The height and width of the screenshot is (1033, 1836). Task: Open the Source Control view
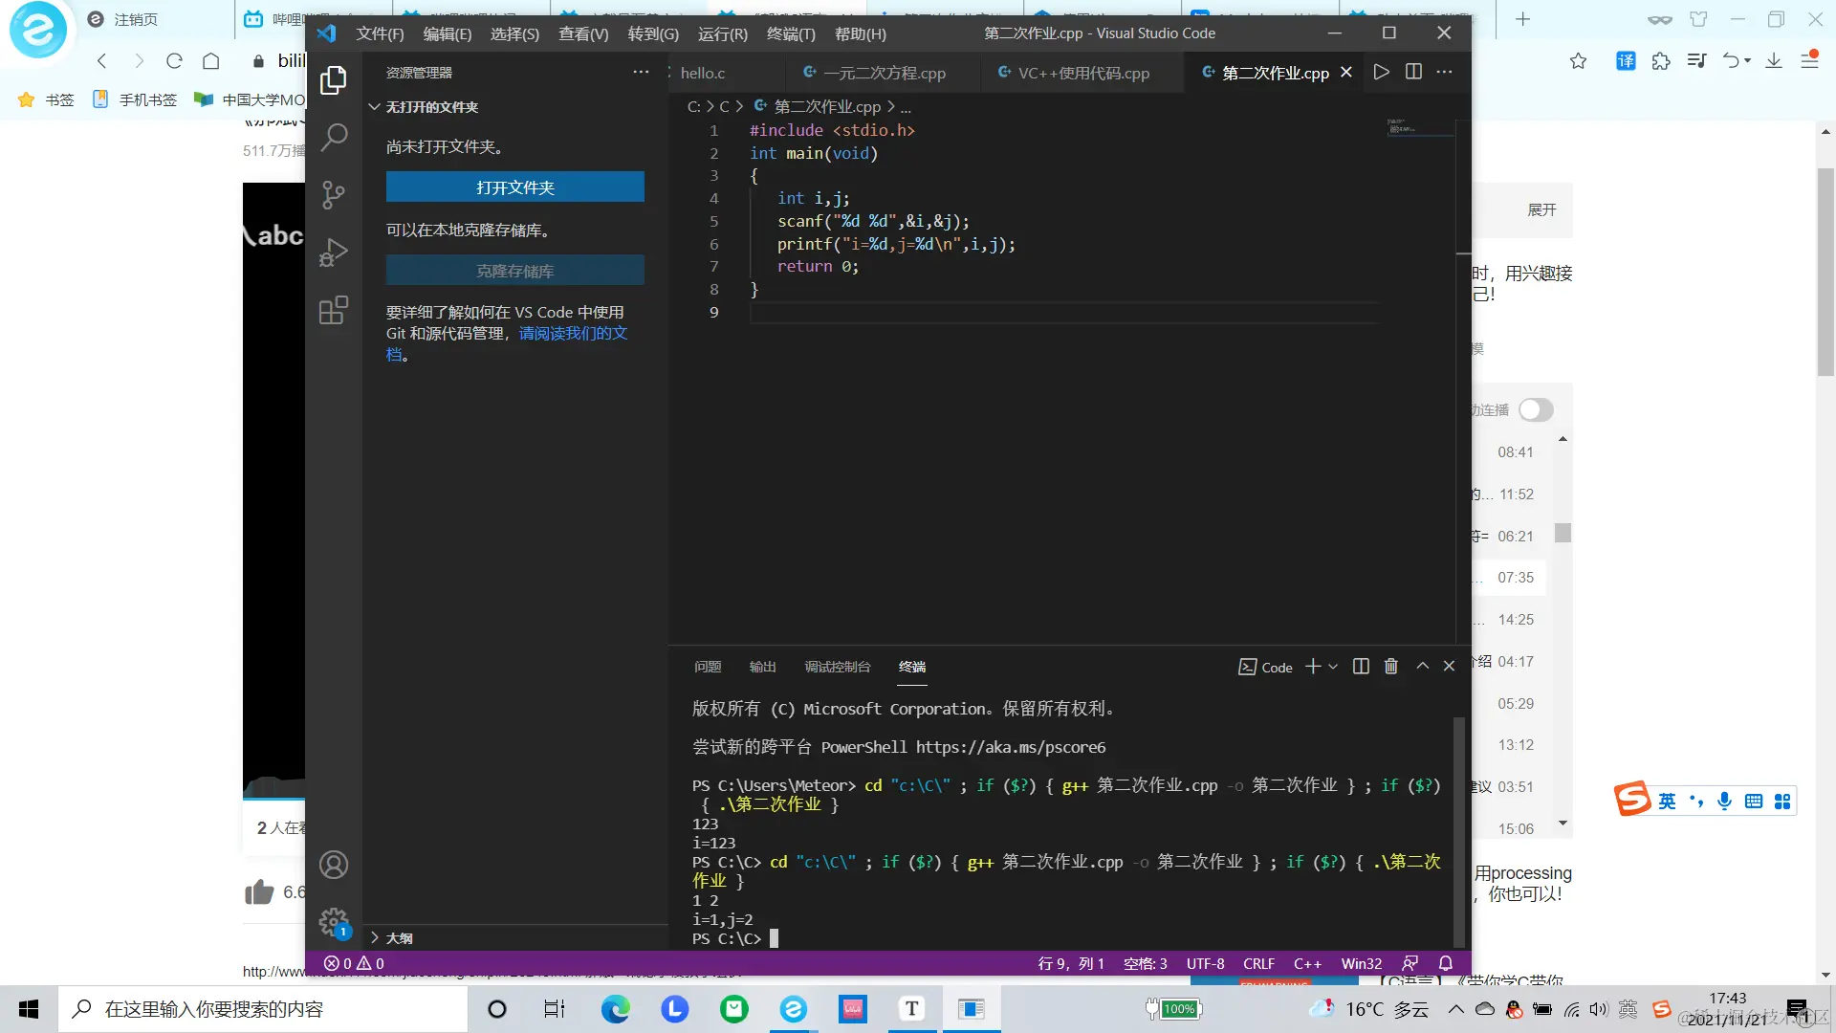pos(333,195)
